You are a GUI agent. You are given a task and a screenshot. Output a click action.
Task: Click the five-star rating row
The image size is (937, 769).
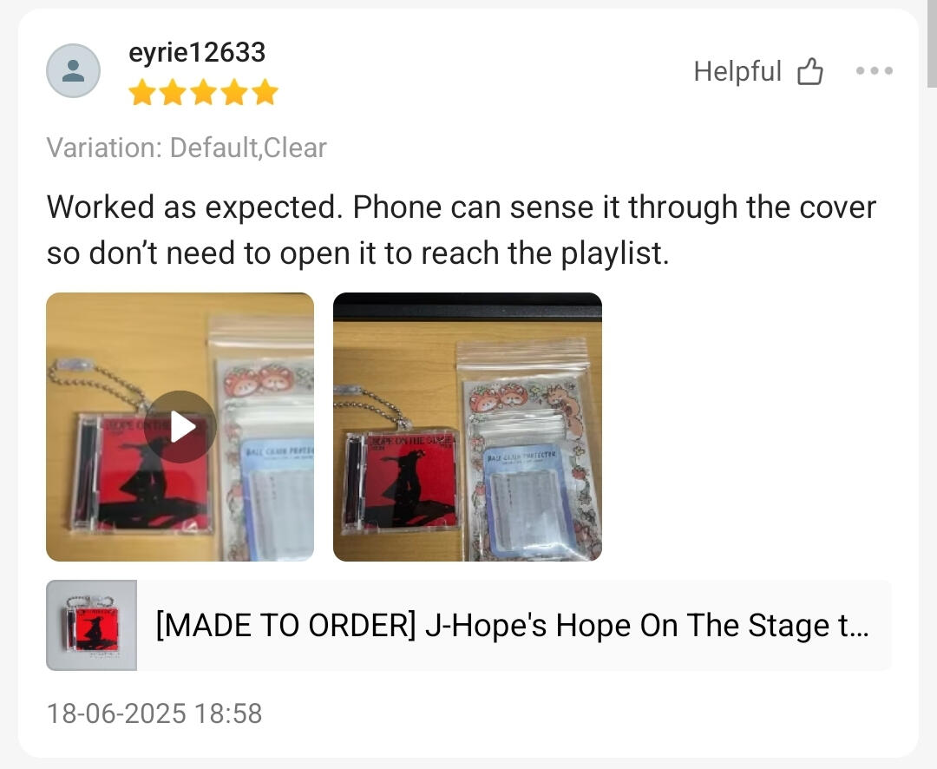click(204, 93)
